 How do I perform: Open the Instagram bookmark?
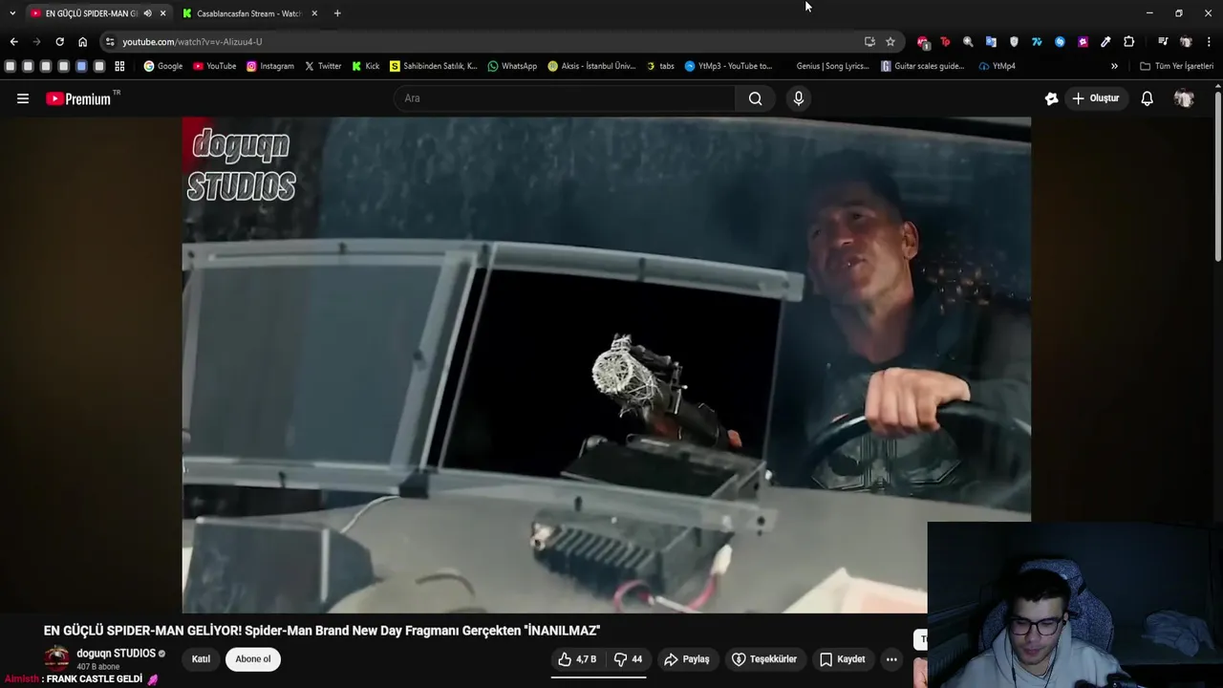(269, 66)
